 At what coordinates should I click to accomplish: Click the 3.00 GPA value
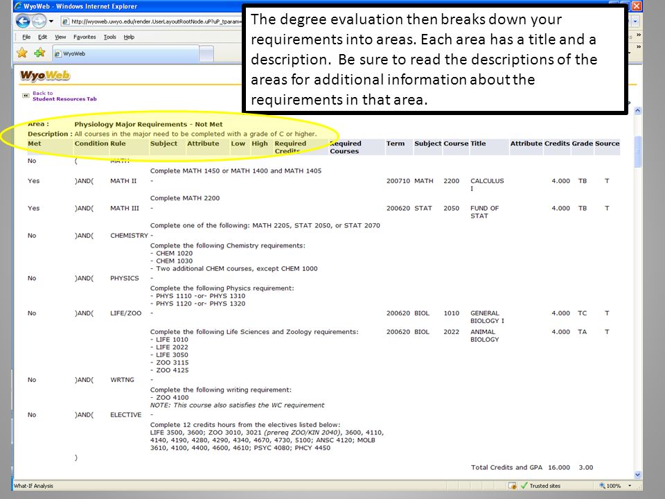pos(586,468)
